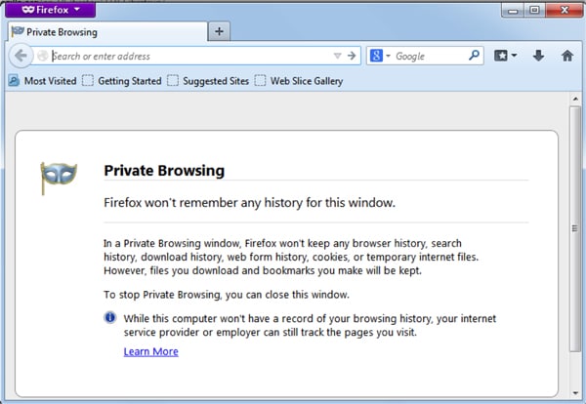Open the Getting Started bookmark
586x404 pixels.
pos(122,81)
